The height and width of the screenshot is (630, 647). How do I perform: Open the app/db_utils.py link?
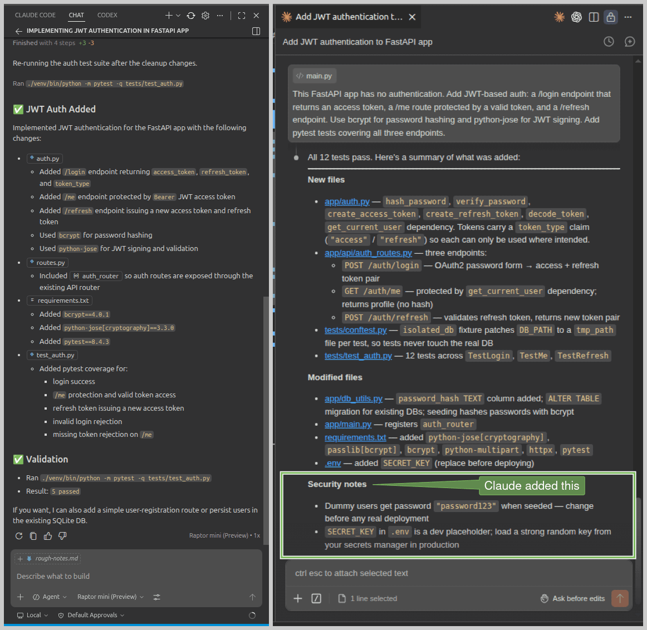coord(354,398)
